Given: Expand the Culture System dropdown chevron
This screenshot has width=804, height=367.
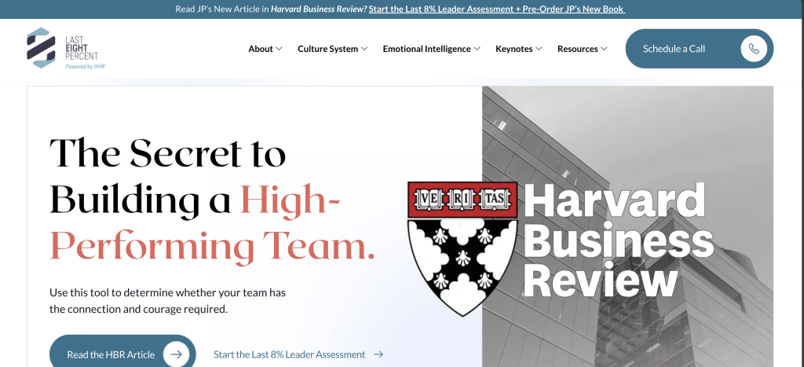Looking at the screenshot, I should click(364, 49).
